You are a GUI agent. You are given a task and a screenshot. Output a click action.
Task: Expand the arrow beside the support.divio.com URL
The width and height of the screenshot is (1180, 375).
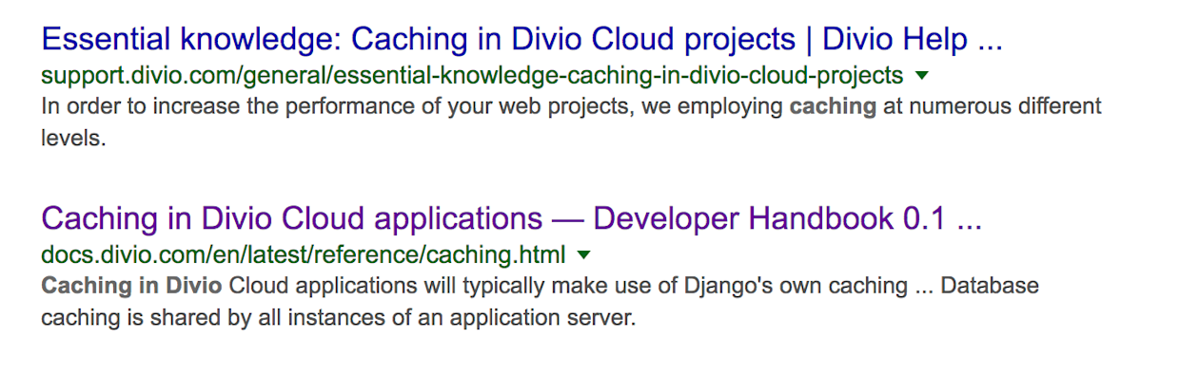pos(920,75)
